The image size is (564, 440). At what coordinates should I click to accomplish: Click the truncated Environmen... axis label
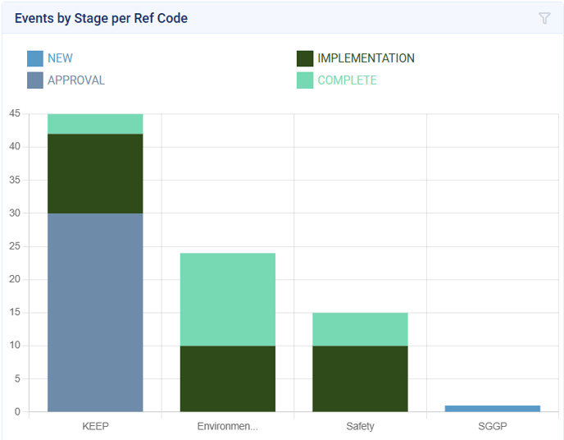228,426
